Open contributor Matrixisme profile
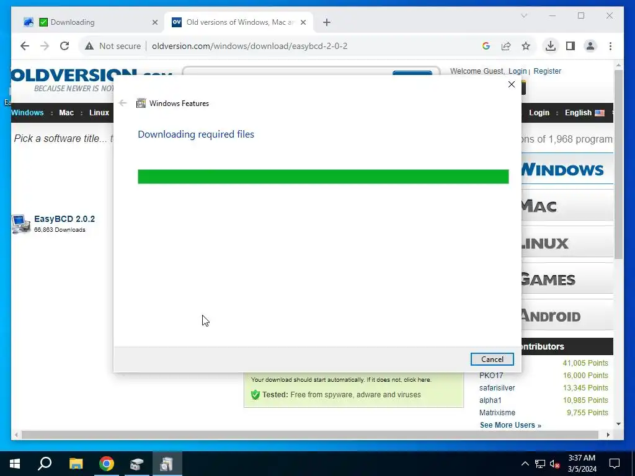Viewport: 635px width, 476px height. (497, 412)
